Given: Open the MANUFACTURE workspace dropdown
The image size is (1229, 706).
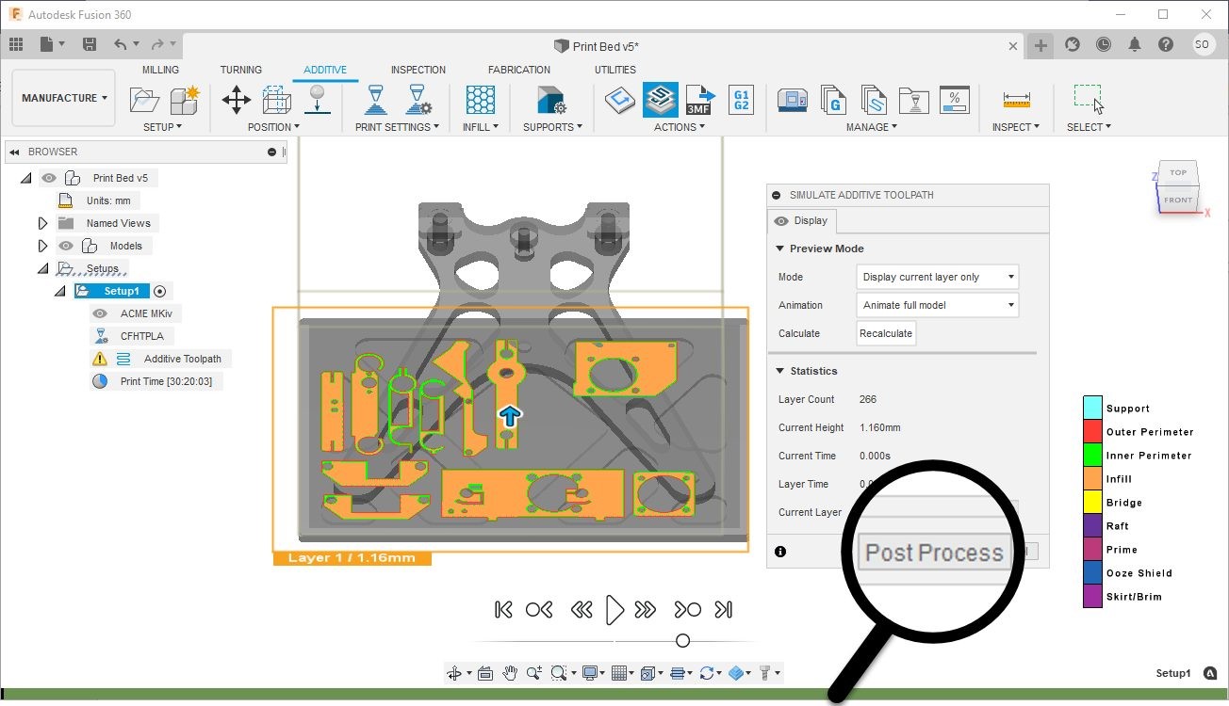Looking at the screenshot, I should 64,98.
